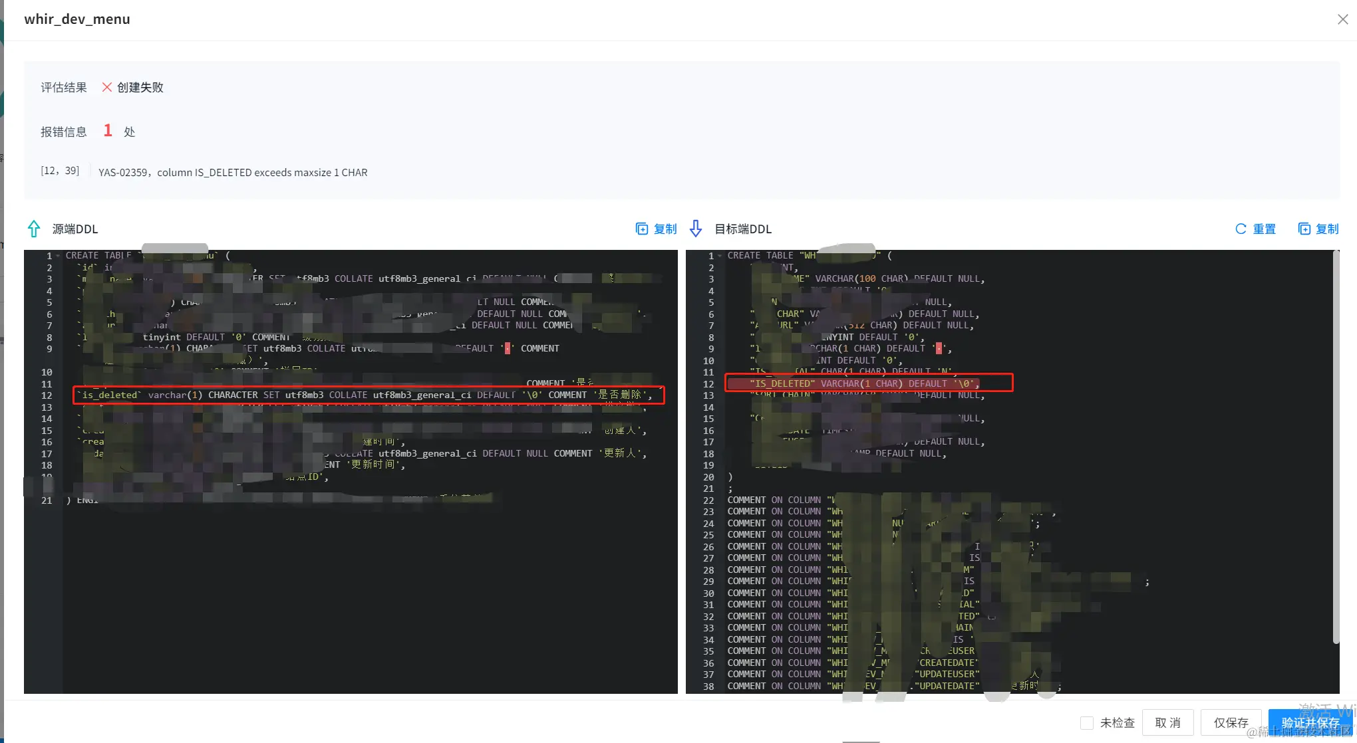
Task: Click the target DDL copy icon
Action: [x=1304, y=229]
